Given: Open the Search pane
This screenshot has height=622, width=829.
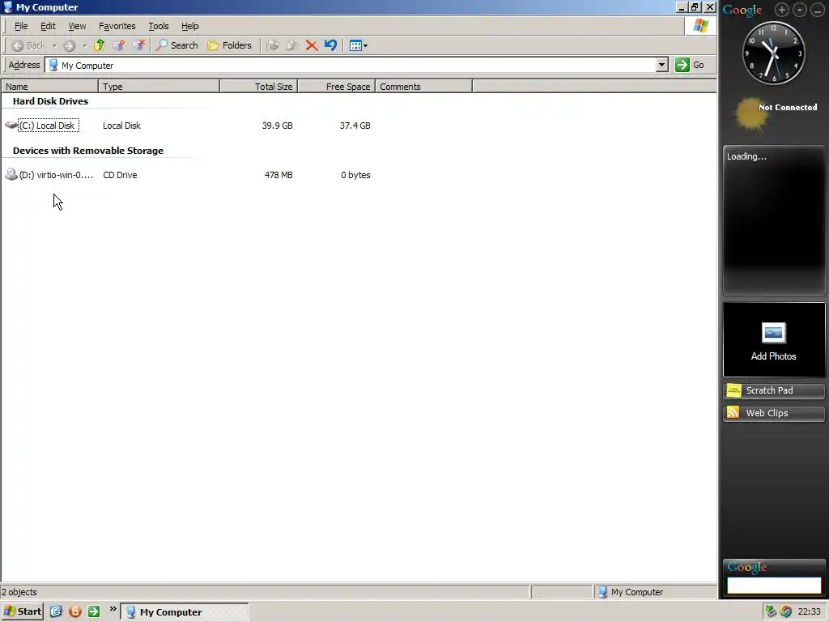Looking at the screenshot, I should 177,45.
